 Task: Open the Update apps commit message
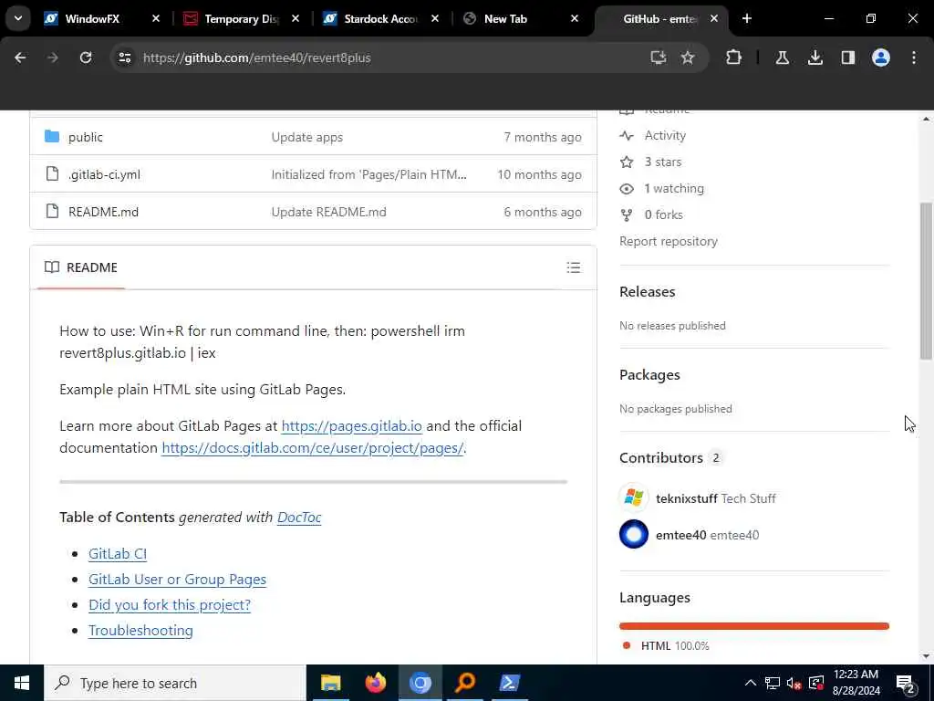click(x=306, y=137)
